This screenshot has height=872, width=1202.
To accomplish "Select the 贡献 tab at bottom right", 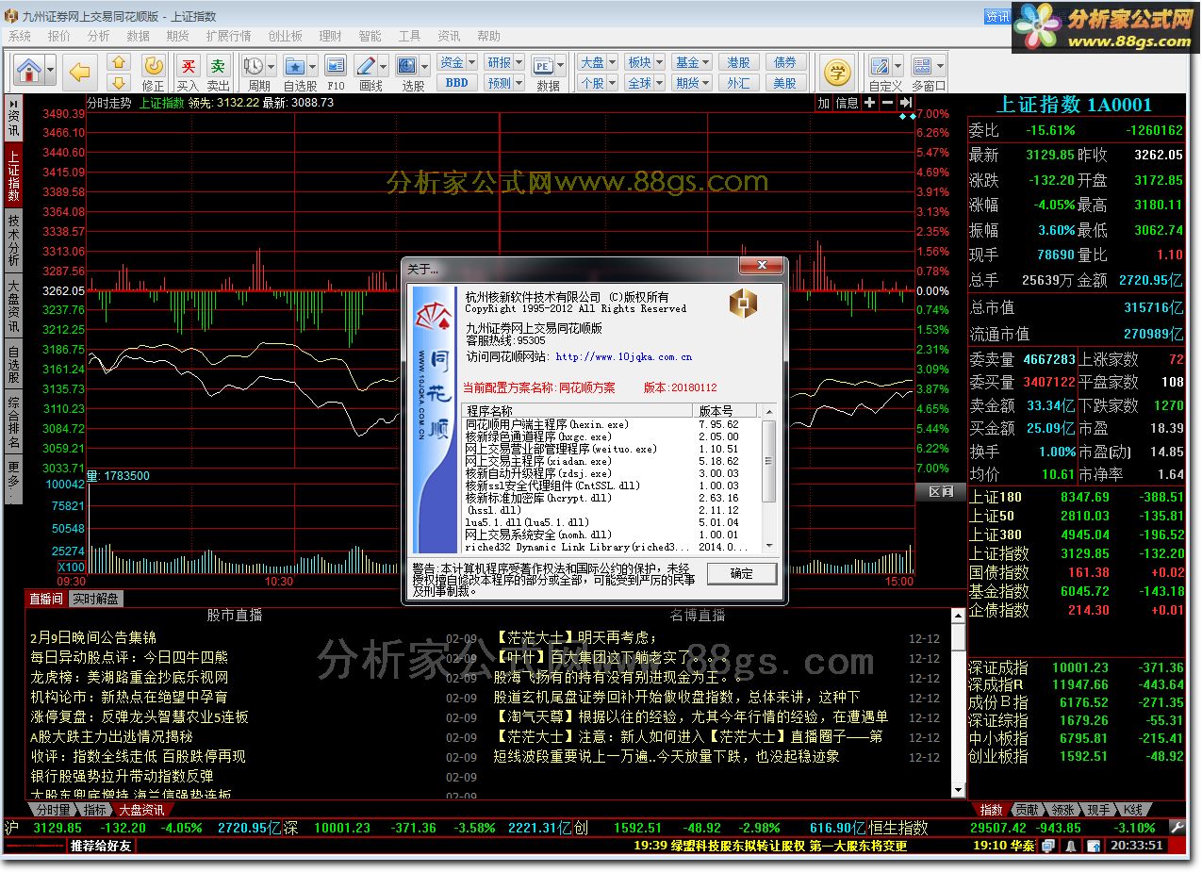I will click(x=1026, y=809).
